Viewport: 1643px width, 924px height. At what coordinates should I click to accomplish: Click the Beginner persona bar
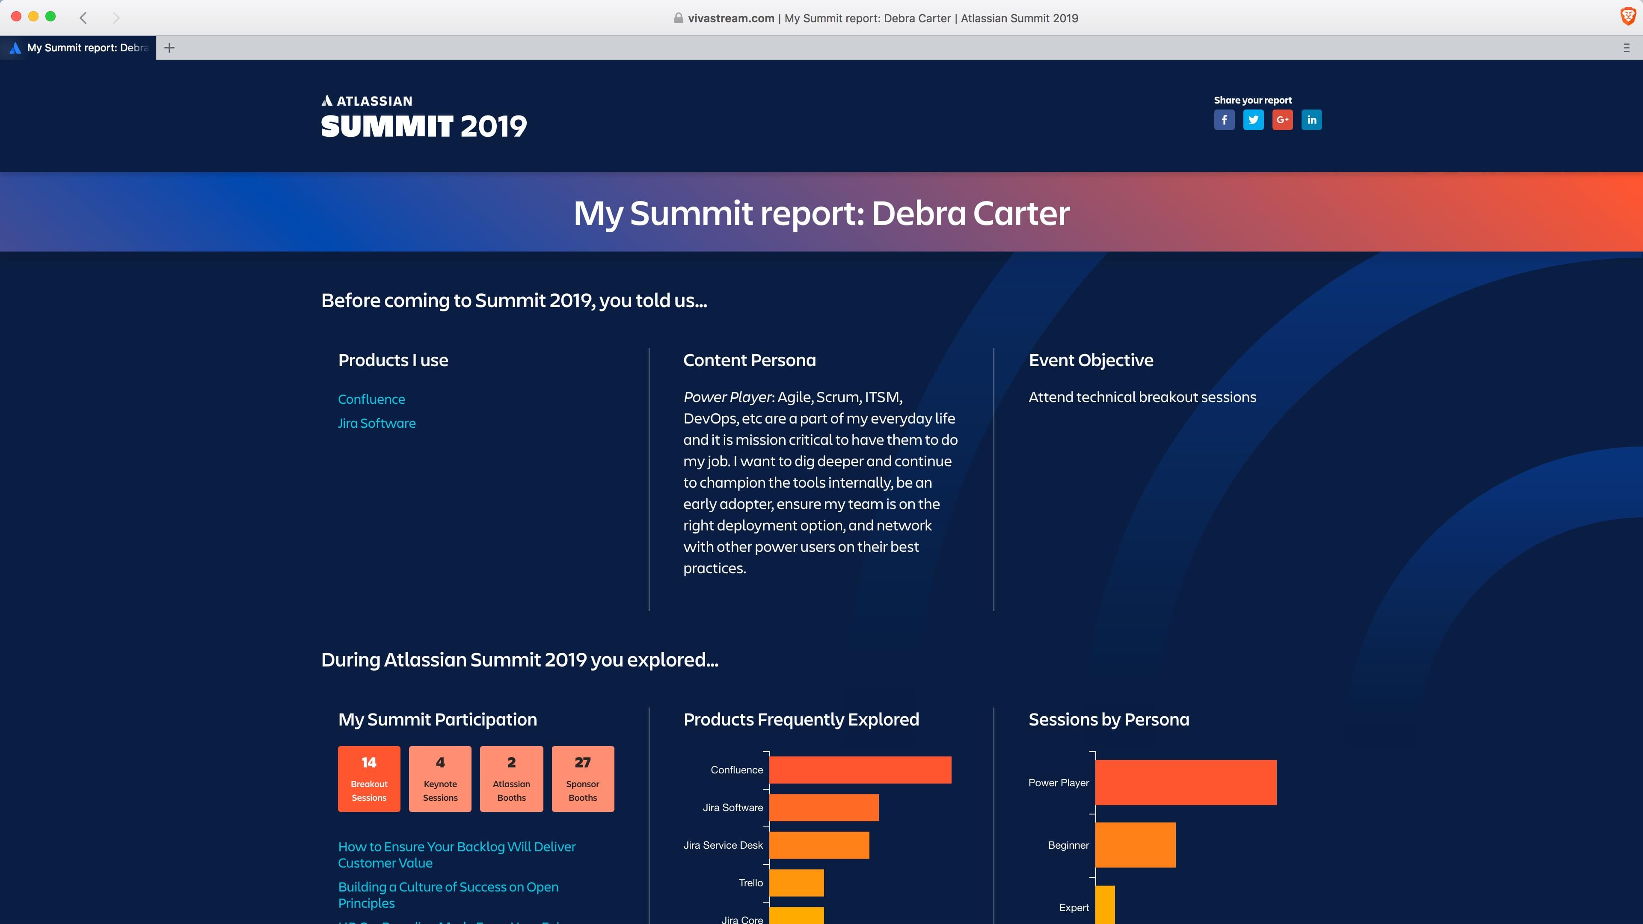[1135, 845]
